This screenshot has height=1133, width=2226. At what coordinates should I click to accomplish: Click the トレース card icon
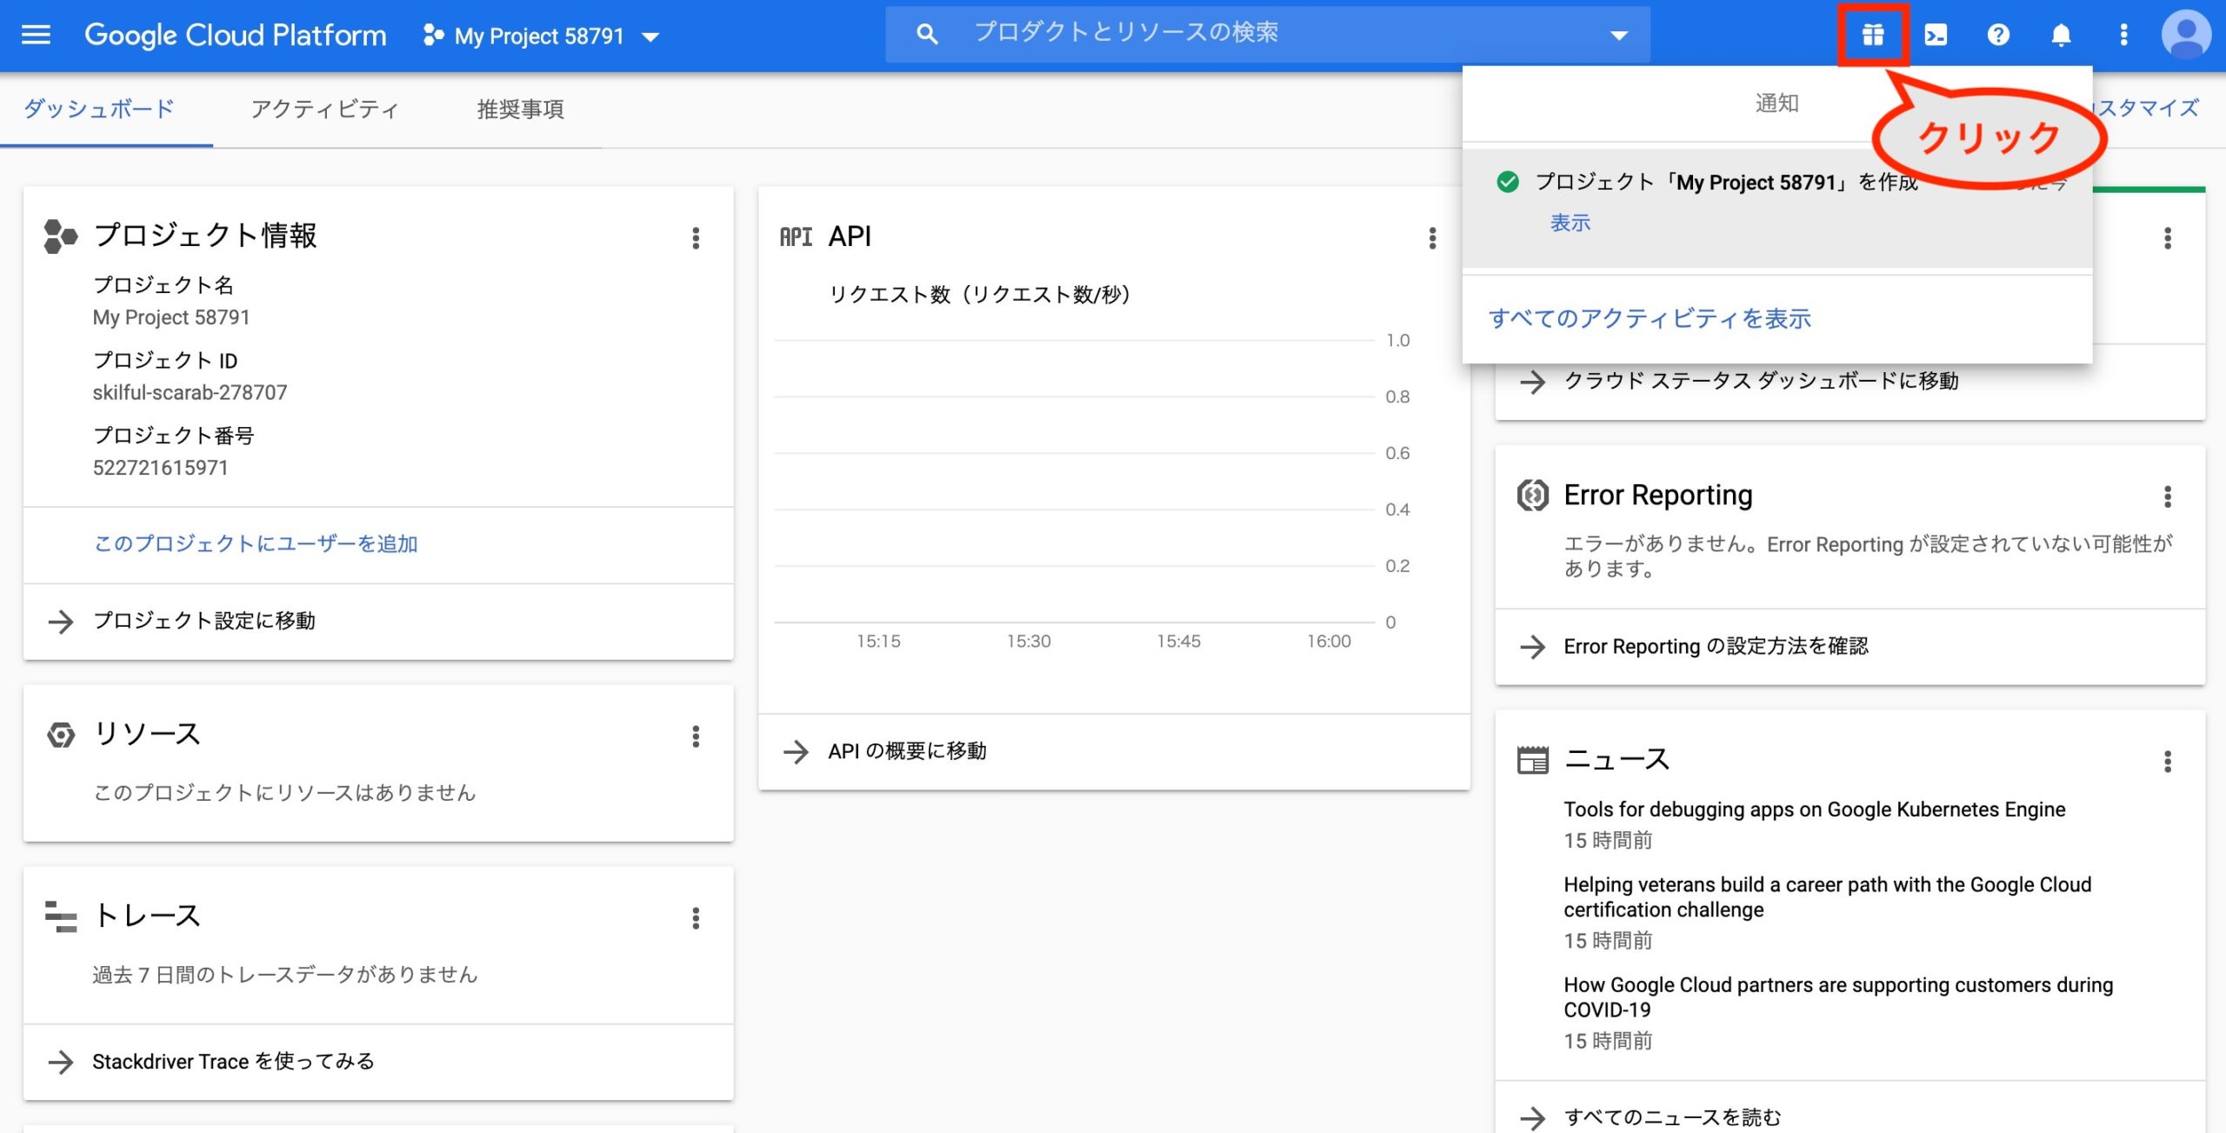[60, 917]
